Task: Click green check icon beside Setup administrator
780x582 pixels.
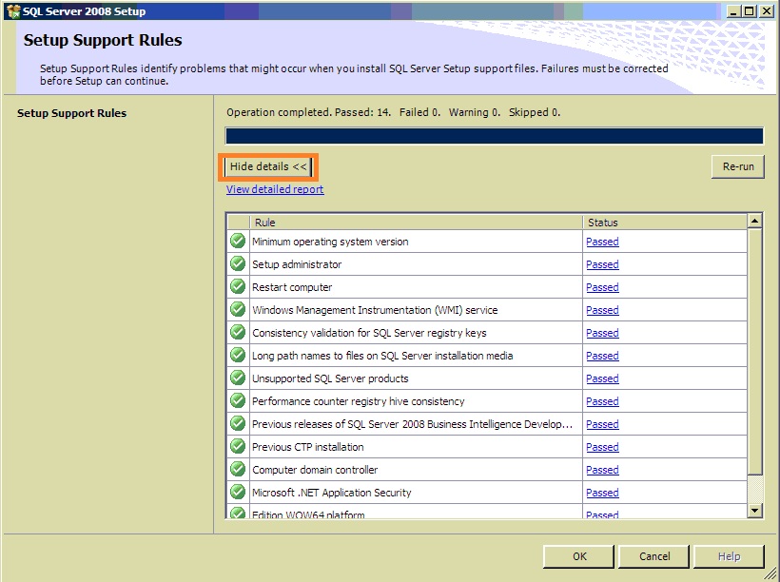Action: pyautogui.click(x=238, y=264)
